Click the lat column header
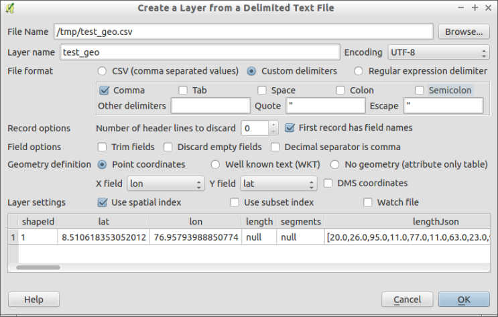Viewport: 498px width, 317px height. pos(103,222)
